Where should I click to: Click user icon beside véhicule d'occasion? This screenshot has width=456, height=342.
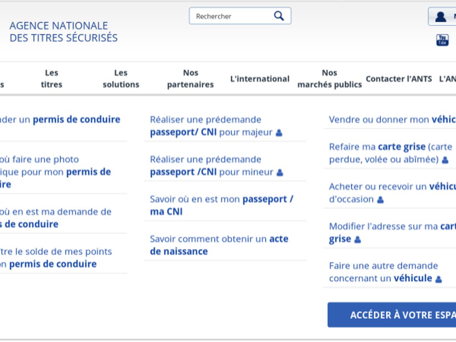(x=380, y=199)
